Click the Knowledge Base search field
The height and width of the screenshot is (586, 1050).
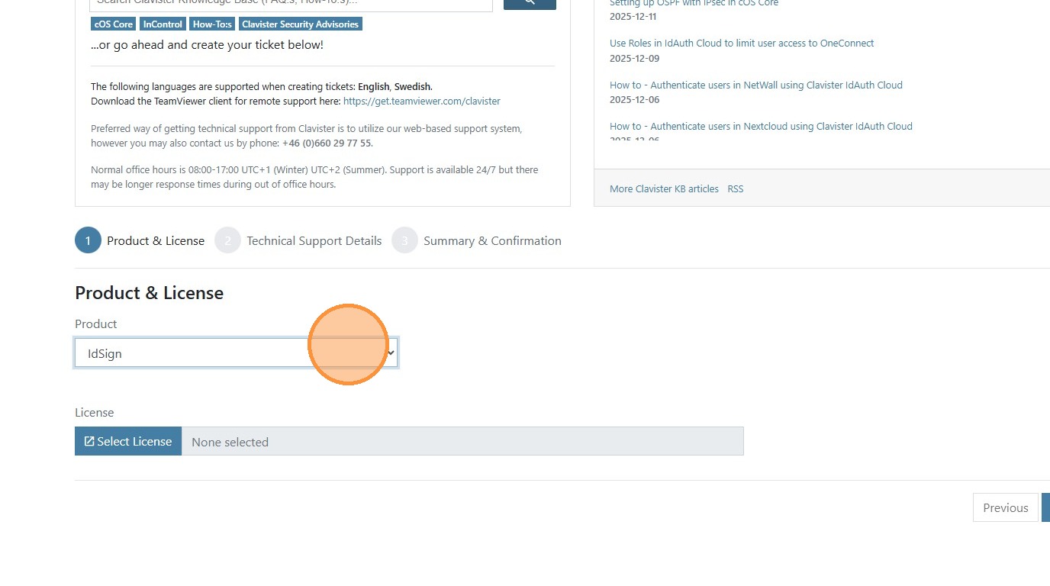point(291,4)
